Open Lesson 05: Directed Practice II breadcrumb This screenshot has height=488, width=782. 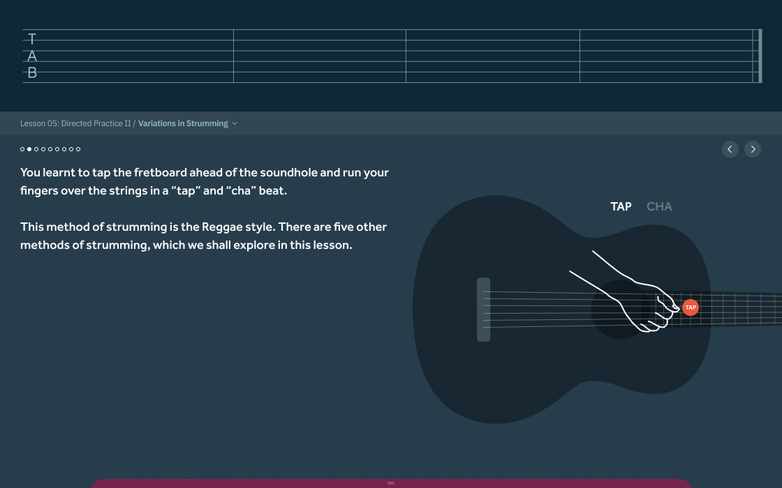point(75,123)
